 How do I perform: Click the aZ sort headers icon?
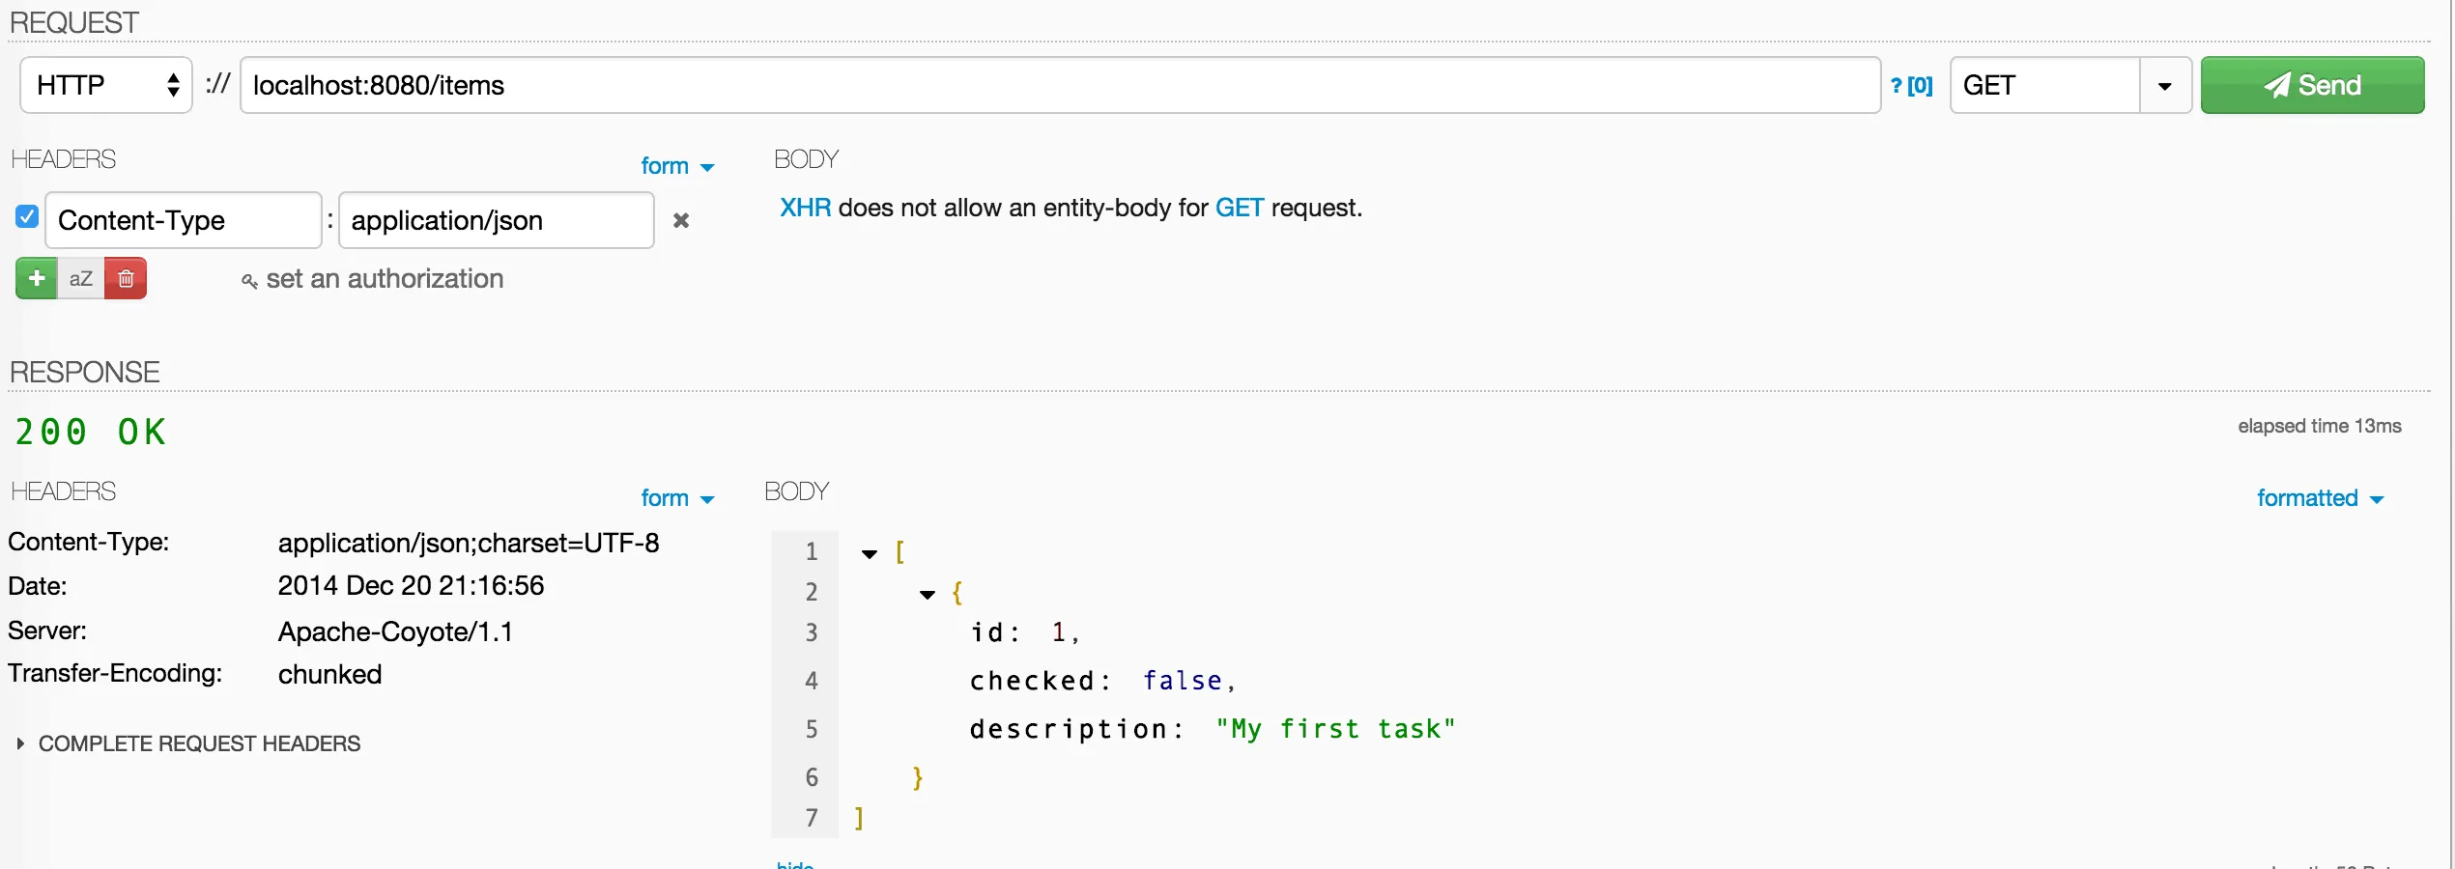[81, 279]
